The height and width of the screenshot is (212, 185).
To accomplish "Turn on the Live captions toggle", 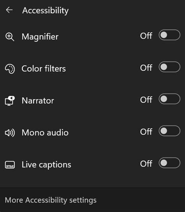I will [169, 163].
